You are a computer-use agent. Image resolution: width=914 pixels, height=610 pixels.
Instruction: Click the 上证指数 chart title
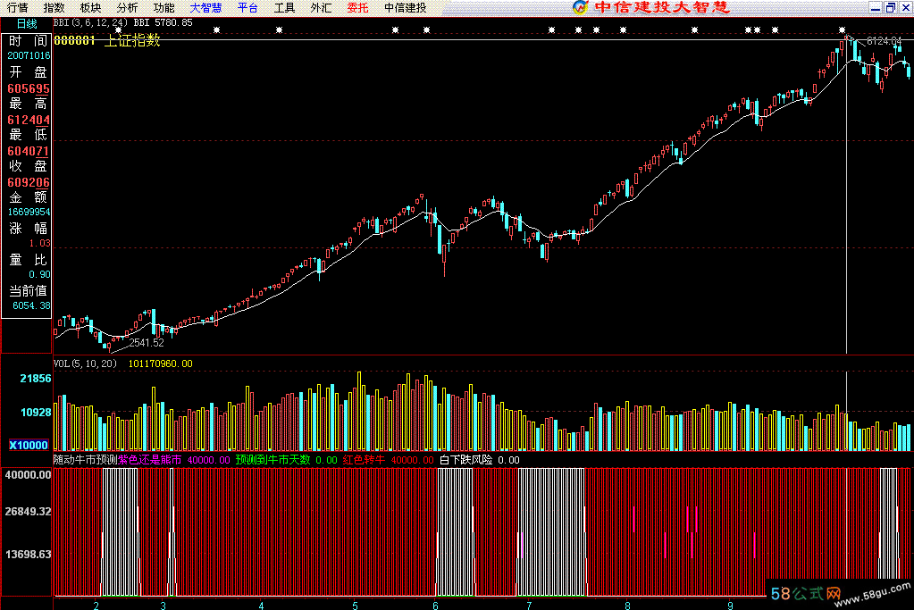(x=131, y=40)
